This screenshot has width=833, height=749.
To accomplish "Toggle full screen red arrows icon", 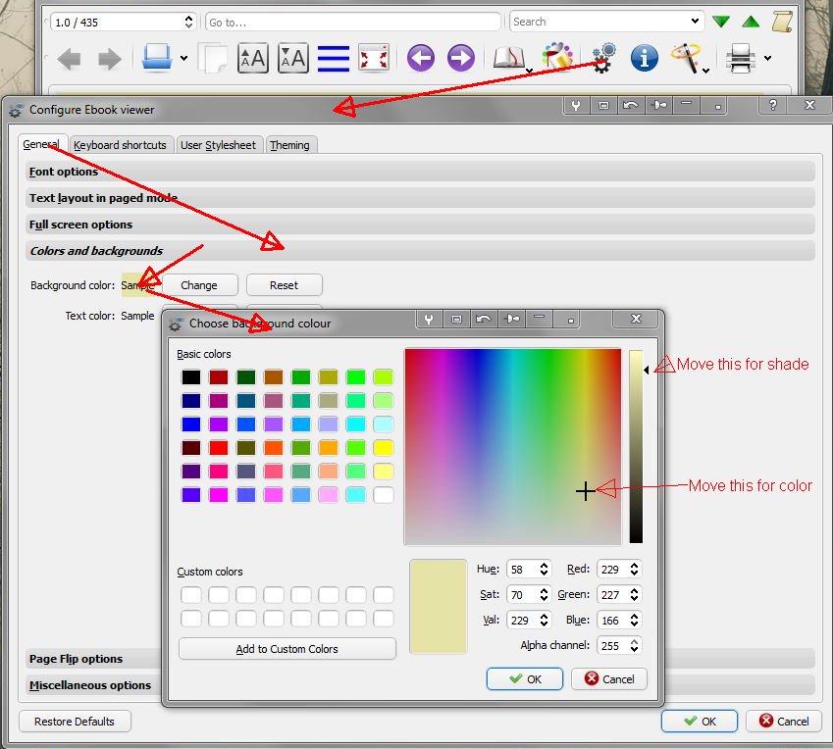I will click(374, 58).
